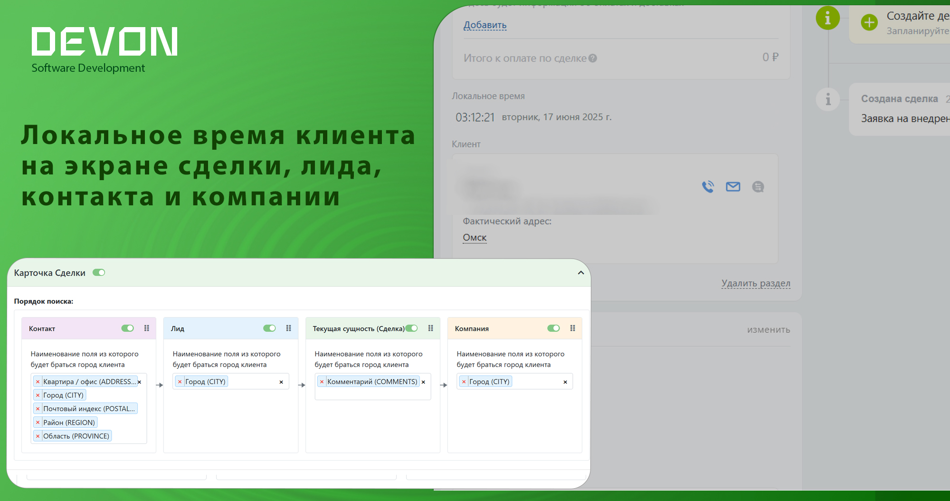Remove the 'Город (CITY)' tag in Лид

tap(180, 382)
